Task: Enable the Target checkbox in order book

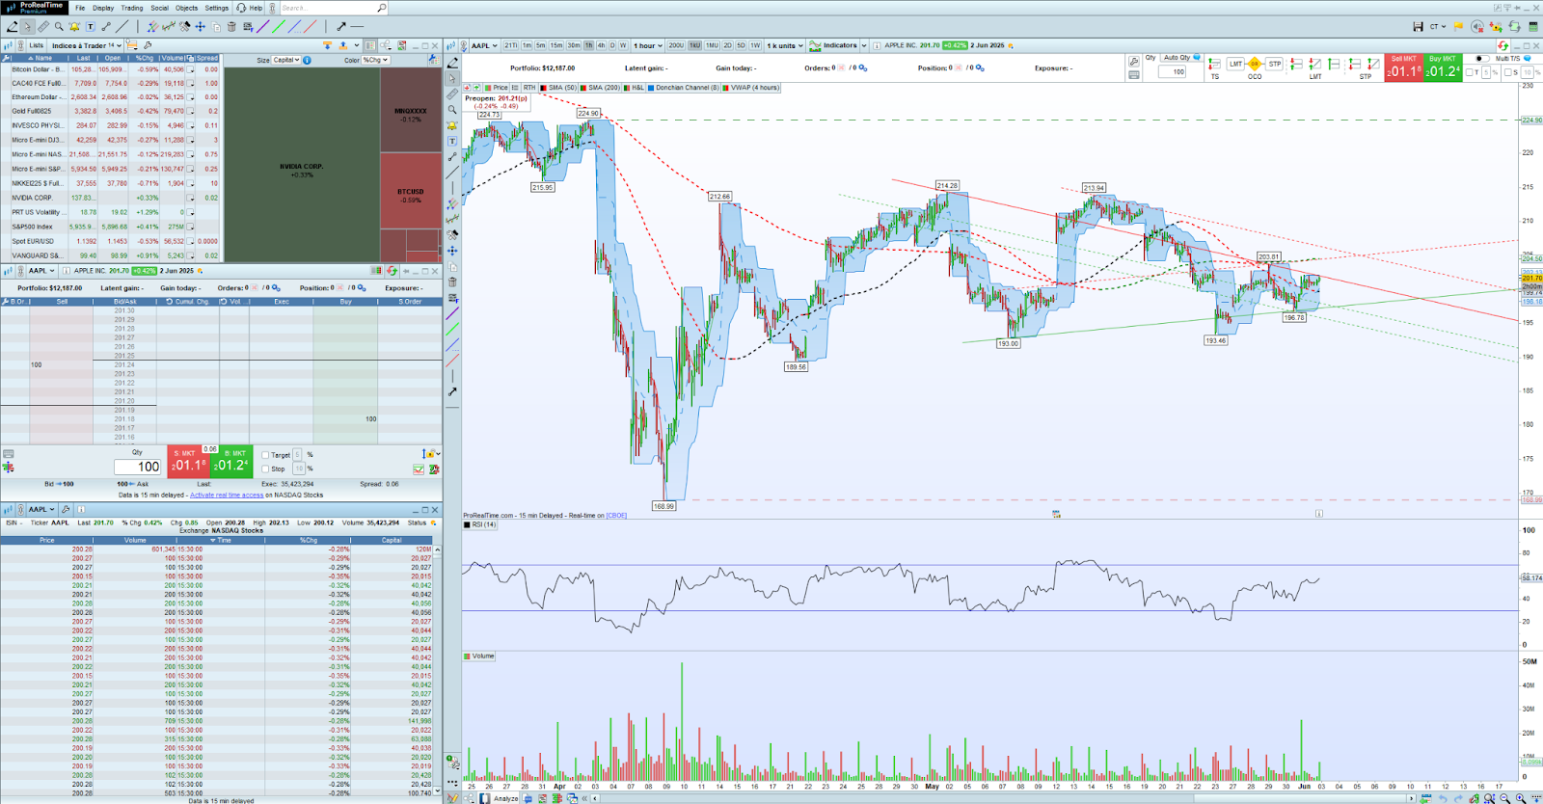Action: 265,455
